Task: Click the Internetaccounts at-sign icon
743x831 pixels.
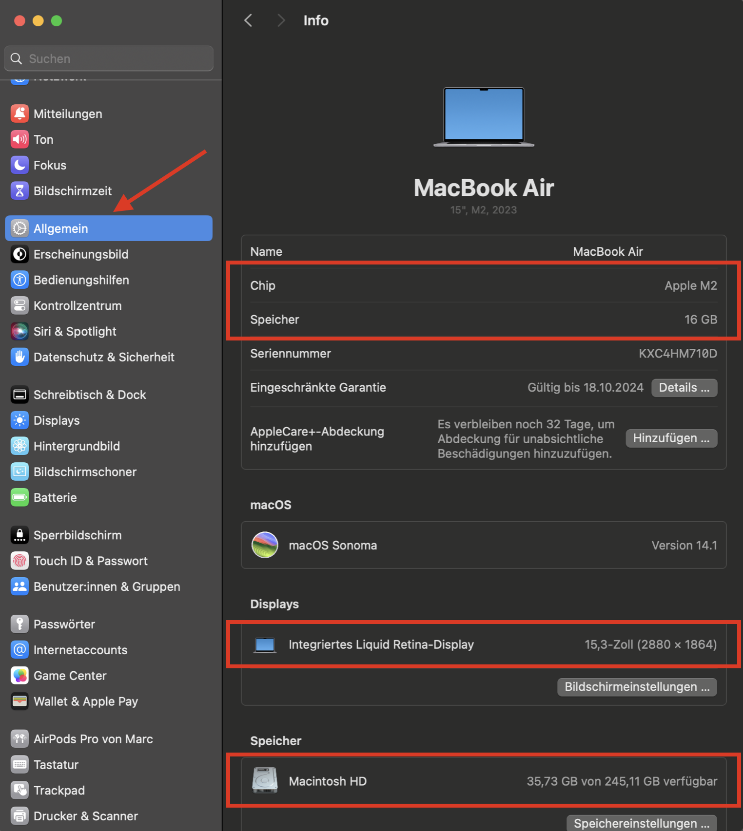Action: point(20,650)
